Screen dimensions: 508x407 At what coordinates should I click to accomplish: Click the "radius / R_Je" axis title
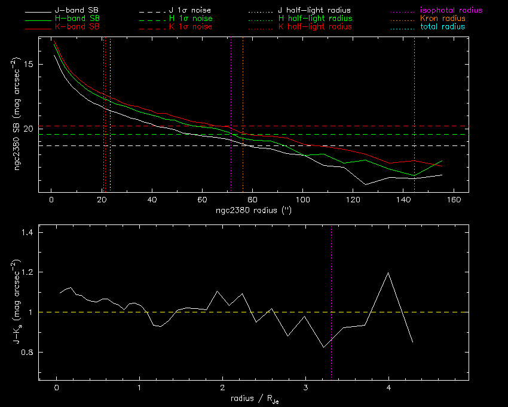253,399
